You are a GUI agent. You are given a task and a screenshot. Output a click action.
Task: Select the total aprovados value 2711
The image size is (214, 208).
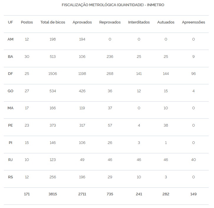(82, 194)
